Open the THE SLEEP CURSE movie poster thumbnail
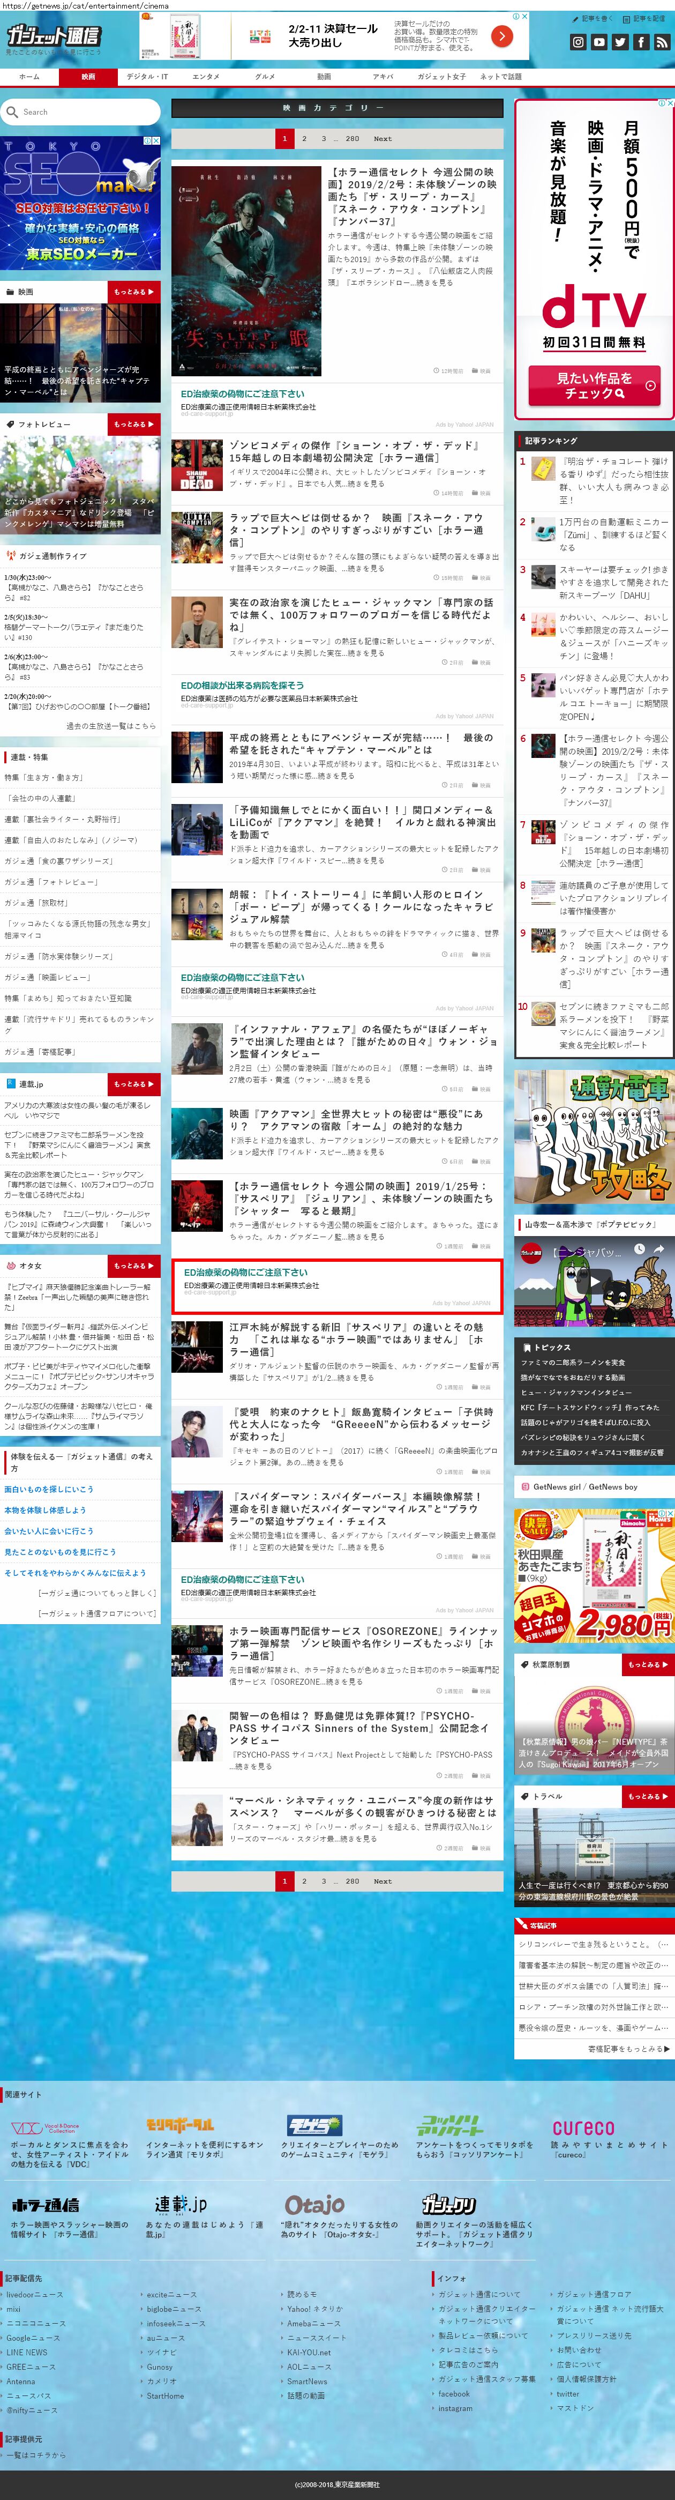675x2500 pixels. 246,271
